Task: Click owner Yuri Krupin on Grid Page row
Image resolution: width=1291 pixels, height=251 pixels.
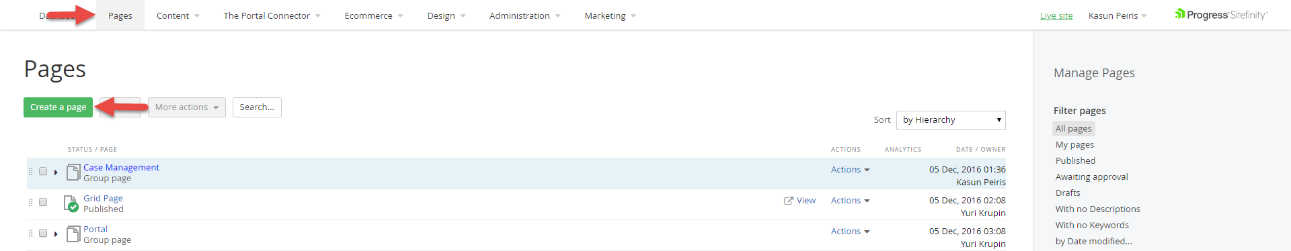Action: 983,213
